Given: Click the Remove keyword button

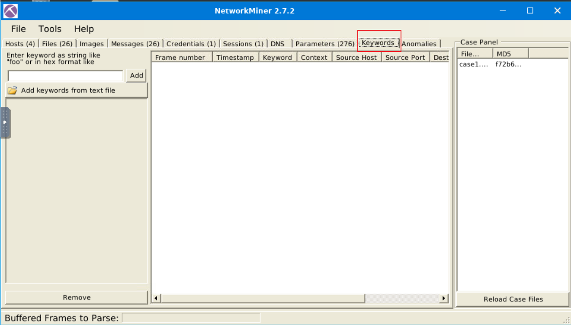Looking at the screenshot, I should (x=77, y=297).
